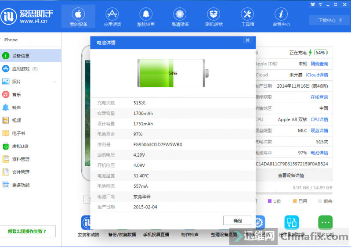The width and height of the screenshot is (351, 247).
Task: Select 文件管理 in the sidebar
Action: pyautogui.click(x=30, y=172)
